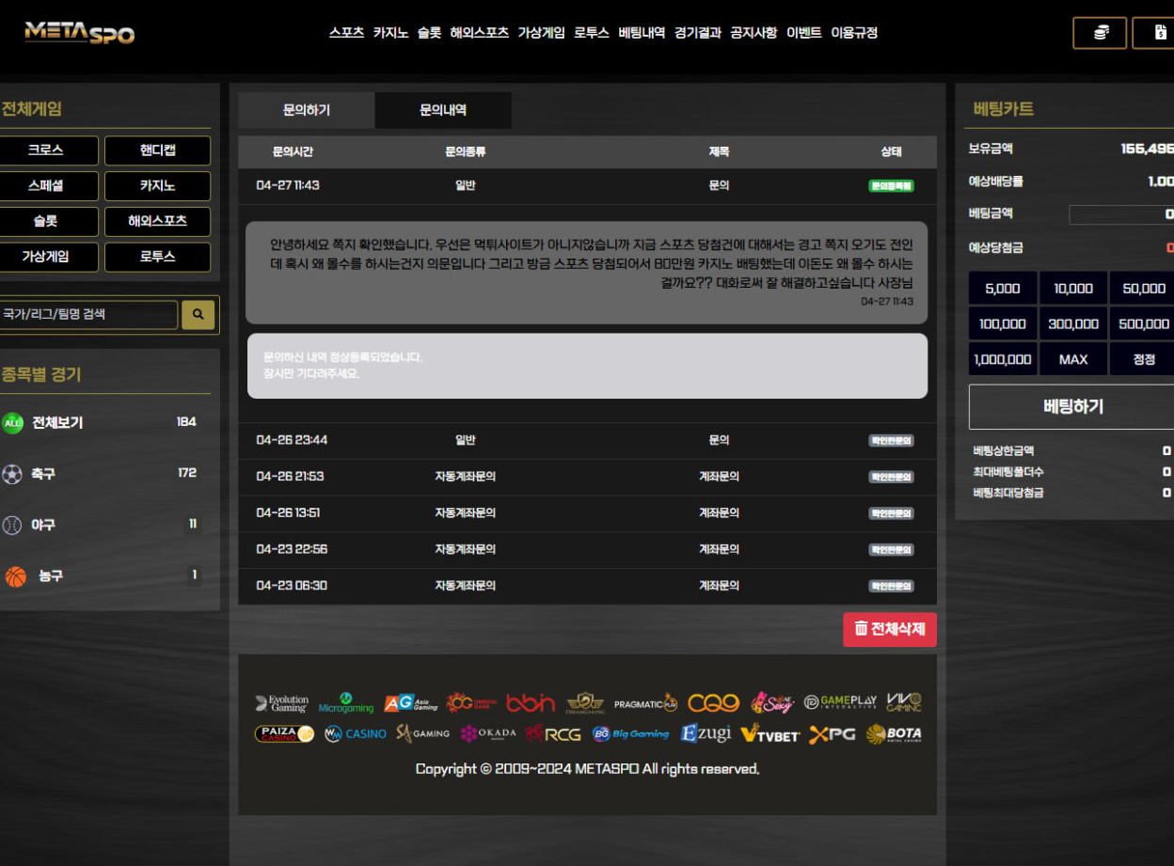This screenshot has height=866, width=1174.
Task: Click the METASPO logo
Action: point(80,33)
